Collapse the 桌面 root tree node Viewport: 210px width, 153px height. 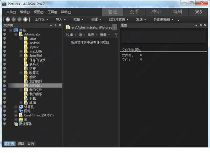click(11, 30)
